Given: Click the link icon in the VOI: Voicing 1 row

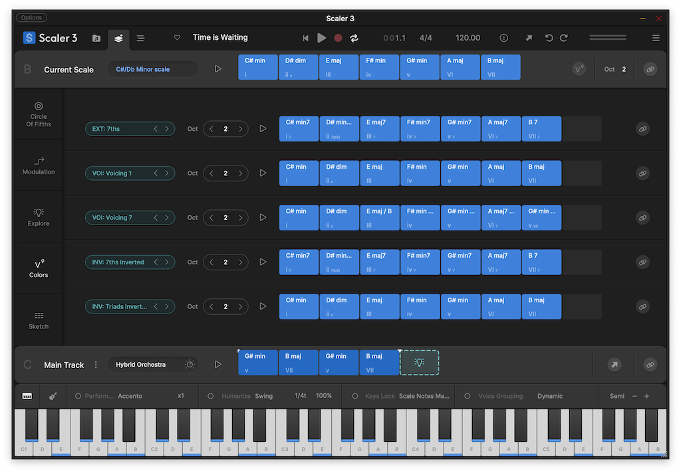Looking at the screenshot, I should coord(643,173).
